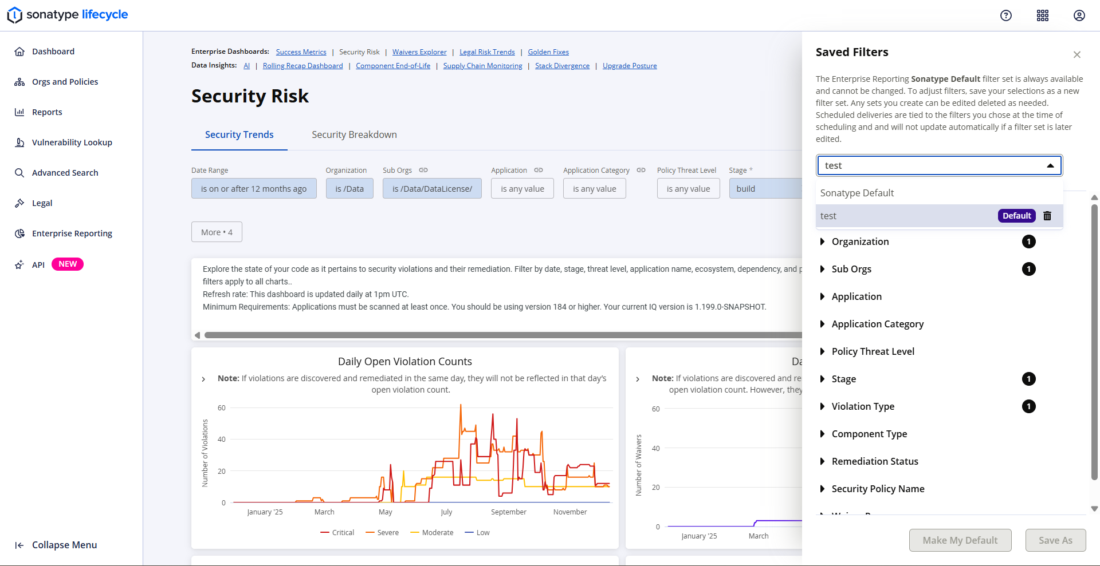Click the Vulnerability Lookup microscope icon

pos(19,143)
